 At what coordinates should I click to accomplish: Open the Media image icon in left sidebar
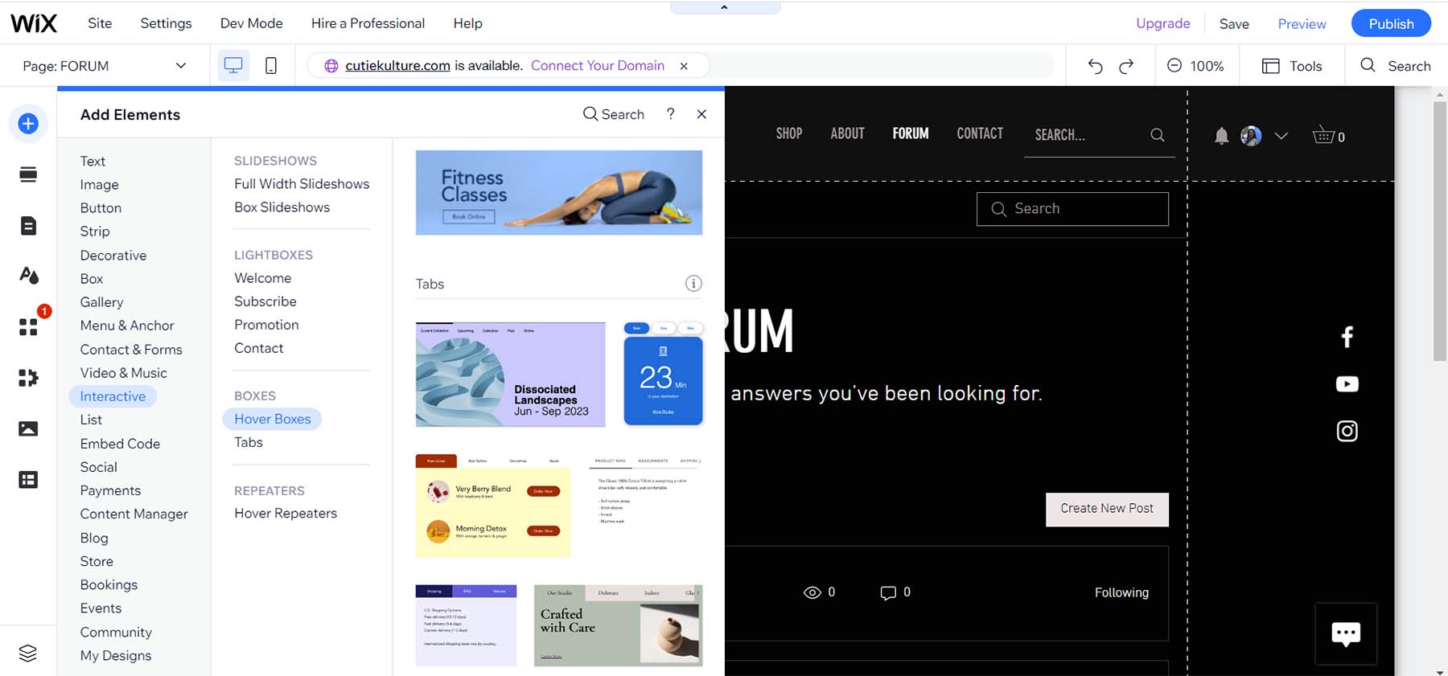coord(28,428)
